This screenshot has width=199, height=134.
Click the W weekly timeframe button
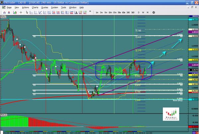(x=143, y=13)
